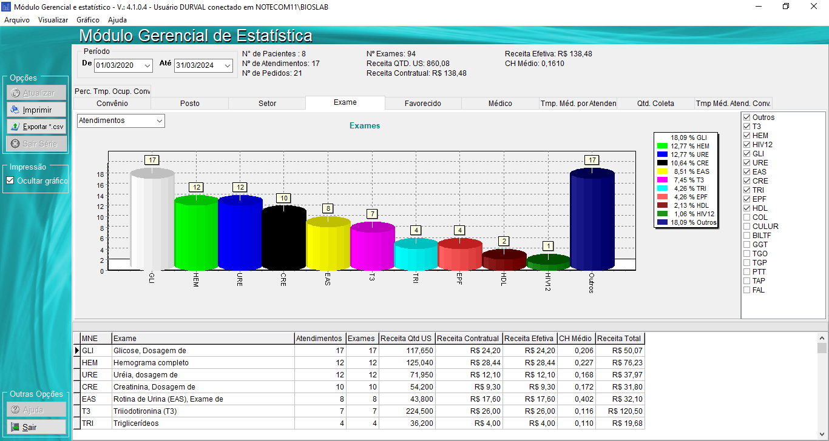Sort by the Receita Total column header
The width and height of the screenshot is (829, 441).
point(620,339)
